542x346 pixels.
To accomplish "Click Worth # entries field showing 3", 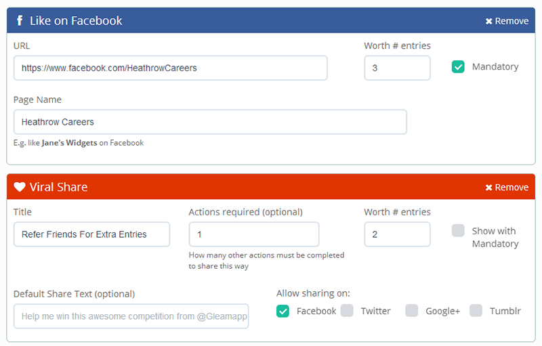I will (x=397, y=68).
